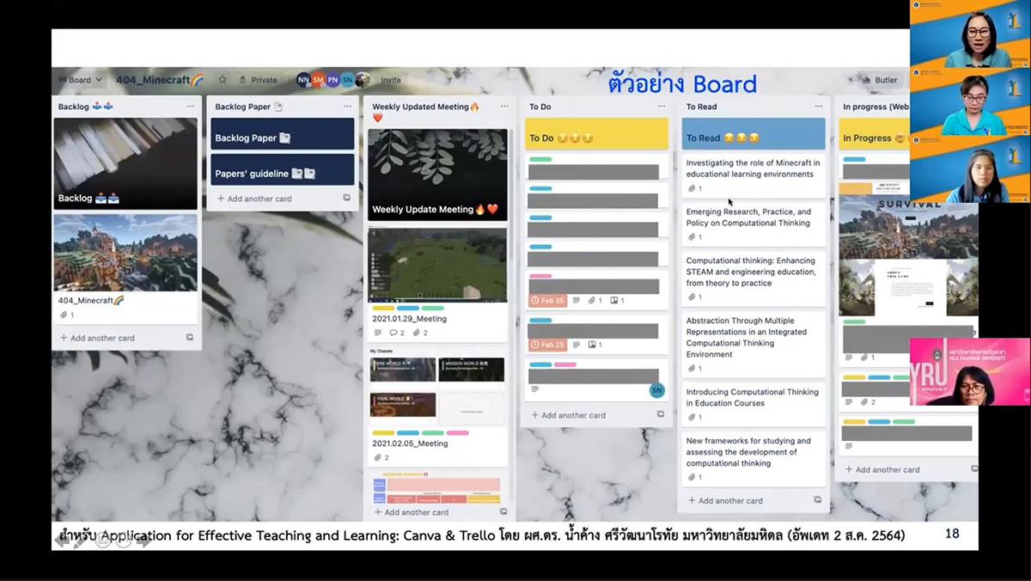
Task: Open the Board view switcher dropdown
Action: point(80,80)
